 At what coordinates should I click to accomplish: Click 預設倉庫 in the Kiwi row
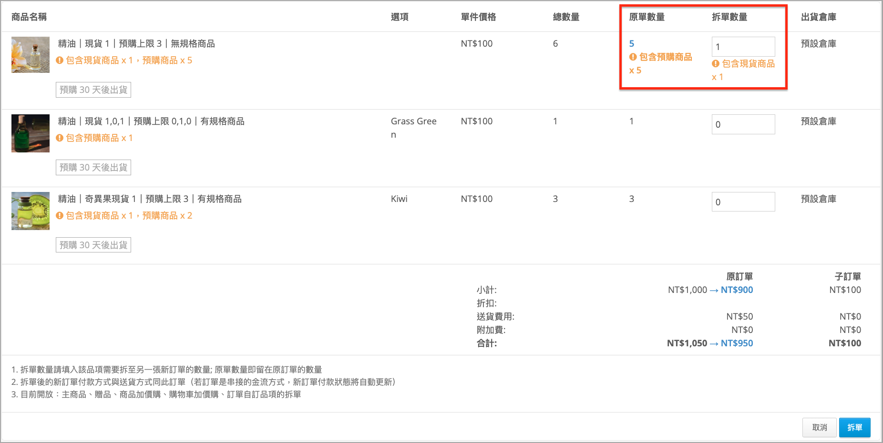click(819, 199)
